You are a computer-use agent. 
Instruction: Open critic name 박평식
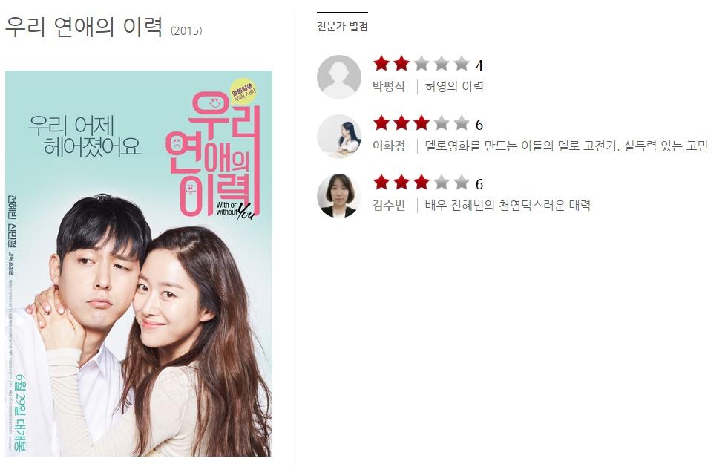tap(389, 86)
